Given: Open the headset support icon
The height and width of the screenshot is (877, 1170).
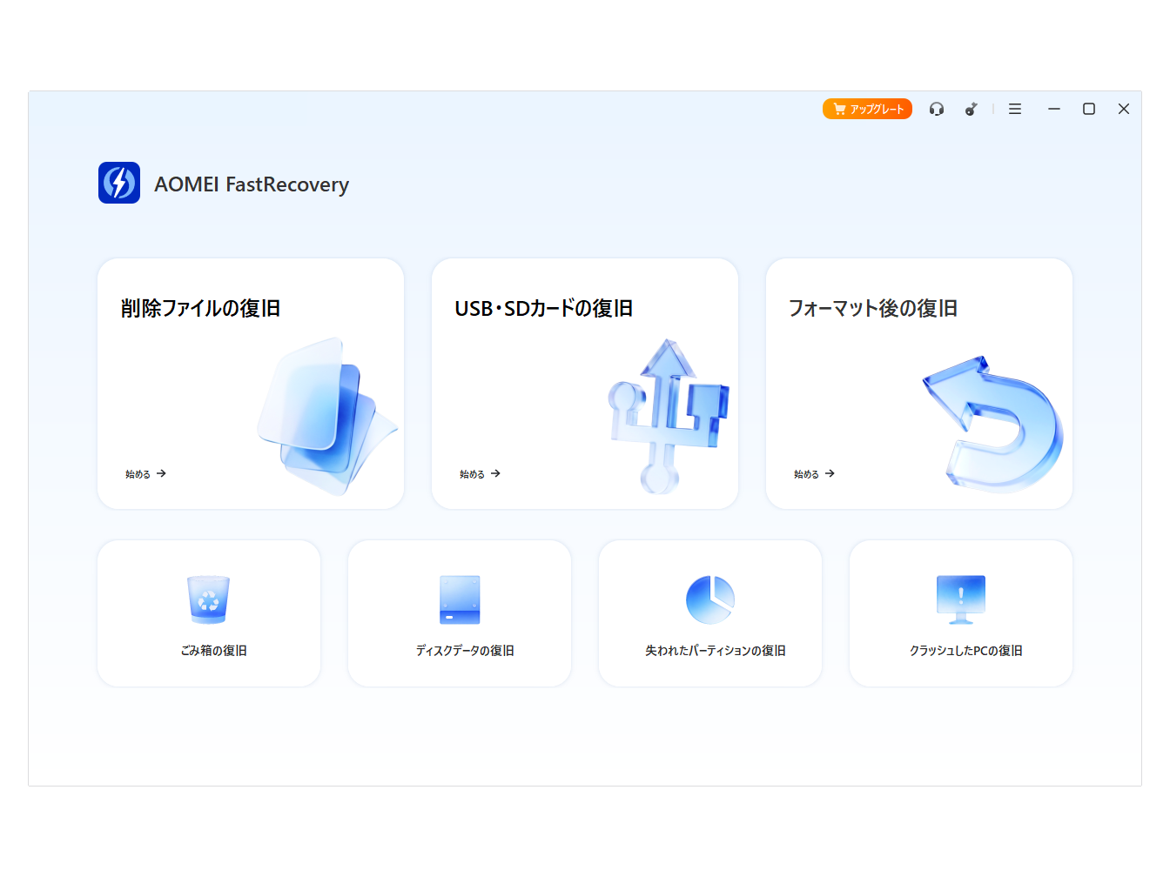Looking at the screenshot, I should pos(937,109).
